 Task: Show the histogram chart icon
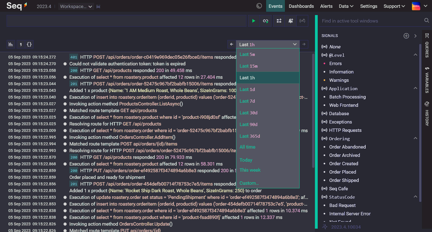[x=11, y=44]
